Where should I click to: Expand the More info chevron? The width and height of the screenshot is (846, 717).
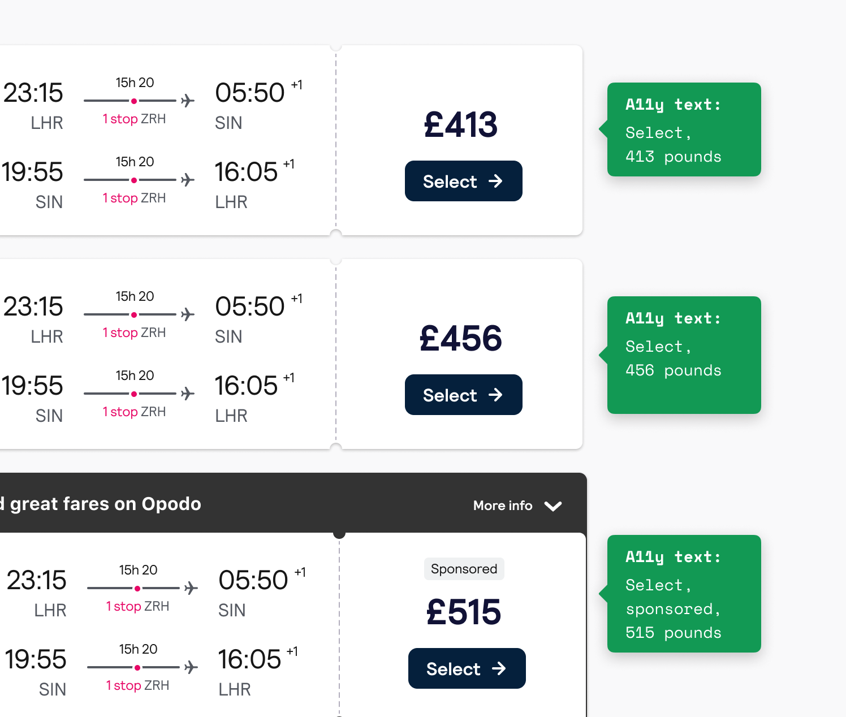pyautogui.click(x=553, y=506)
